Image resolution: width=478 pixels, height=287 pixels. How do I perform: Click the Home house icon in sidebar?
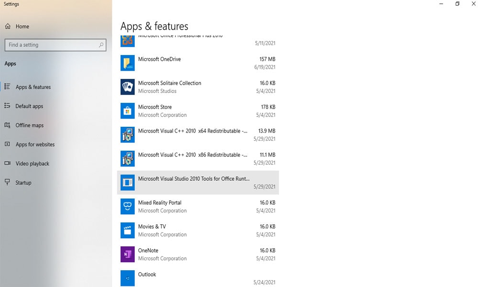8,26
